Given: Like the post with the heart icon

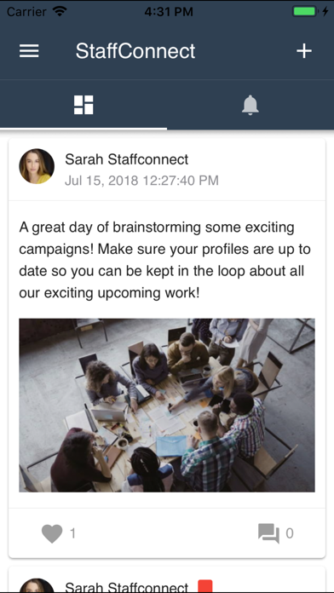Looking at the screenshot, I should pyautogui.click(x=52, y=533).
